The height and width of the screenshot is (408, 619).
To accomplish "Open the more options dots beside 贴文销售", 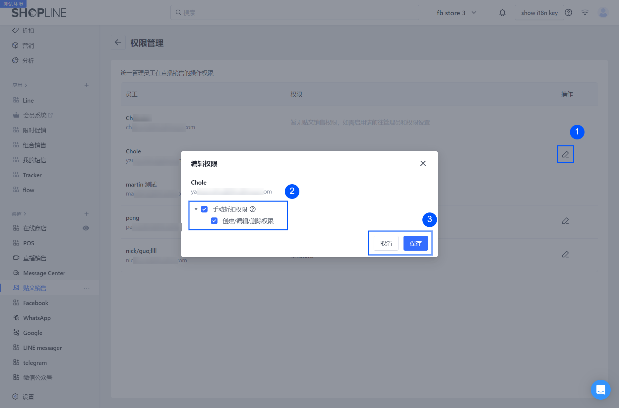I will pos(87,288).
